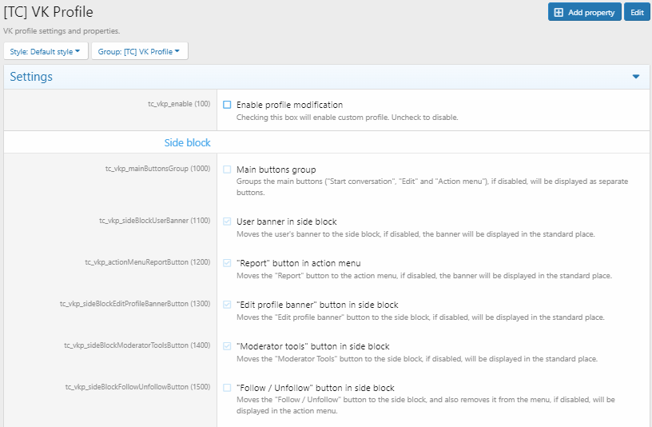Click the Edit button
Image resolution: width=652 pixels, height=427 pixels.
pyautogui.click(x=636, y=12)
